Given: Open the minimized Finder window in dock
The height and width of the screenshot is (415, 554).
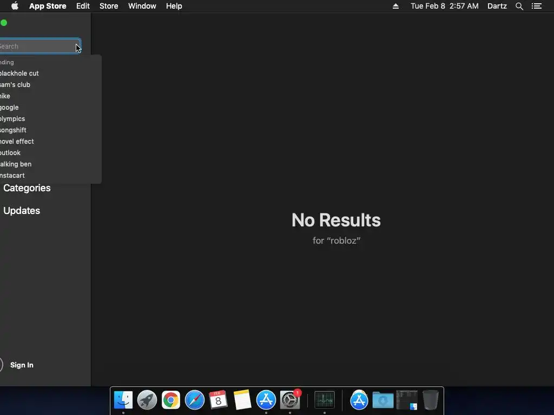Looking at the screenshot, I should 407,400.
